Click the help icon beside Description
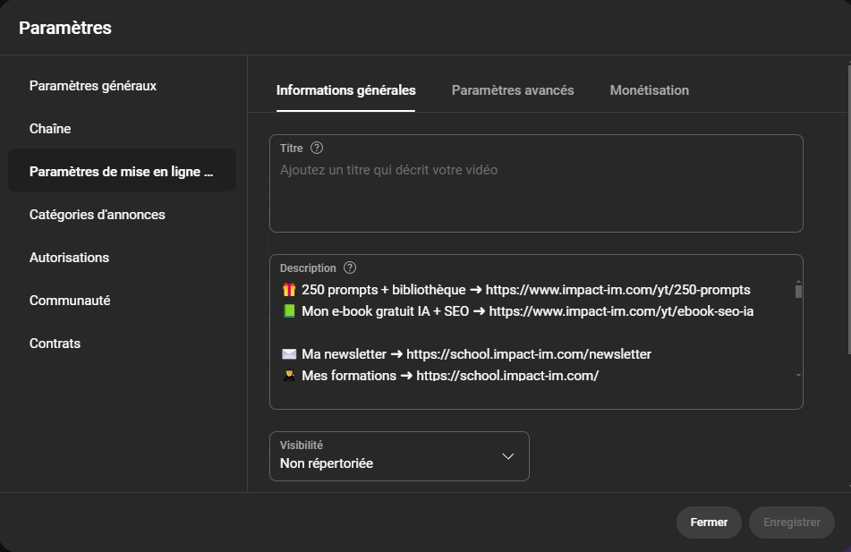Screen dimensions: 851x552 [x=350, y=268]
